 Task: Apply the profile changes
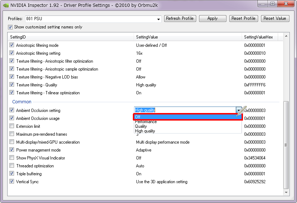212,19
